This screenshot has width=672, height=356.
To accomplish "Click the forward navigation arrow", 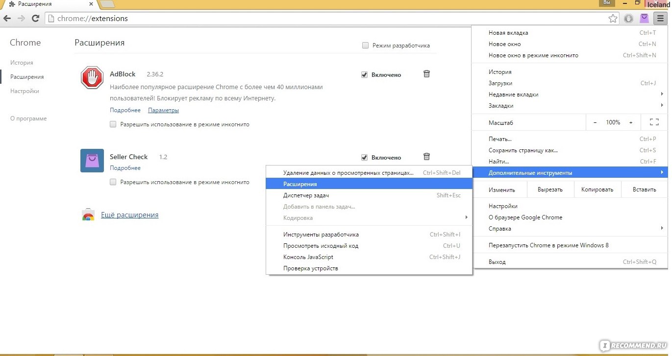I will [21, 19].
